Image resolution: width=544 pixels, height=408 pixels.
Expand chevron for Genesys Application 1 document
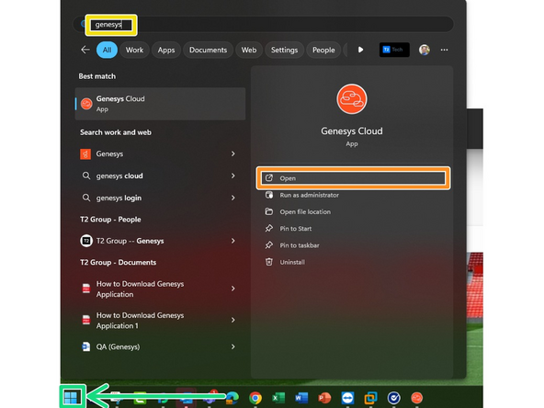tap(233, 320)
